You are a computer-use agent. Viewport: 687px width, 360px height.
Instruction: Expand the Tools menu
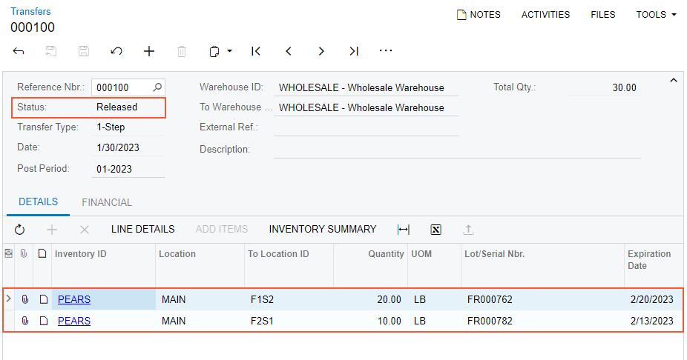[657, 15]
